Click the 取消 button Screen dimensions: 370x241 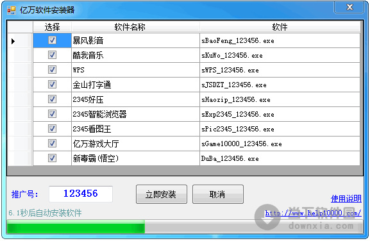[218, 194]
